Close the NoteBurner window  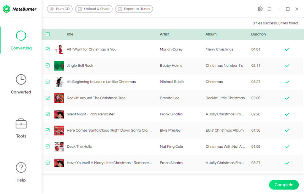tap(297, 9)
